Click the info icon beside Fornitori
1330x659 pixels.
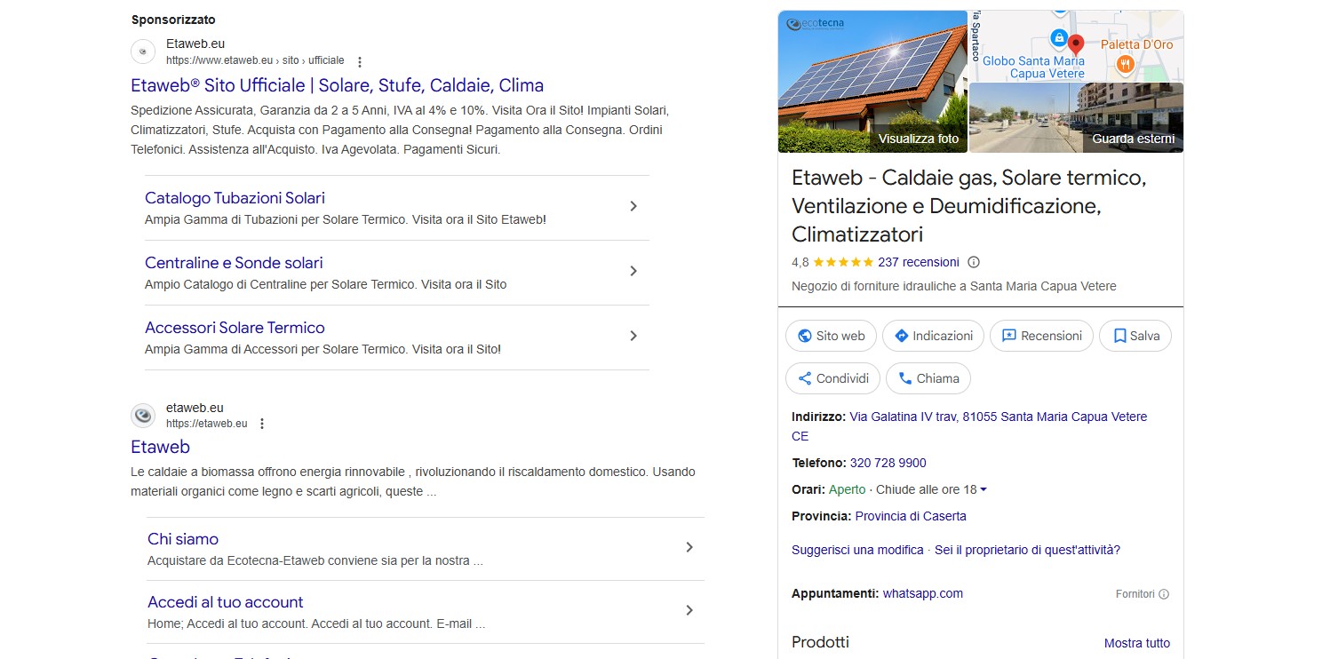[x=1164, y=594]
